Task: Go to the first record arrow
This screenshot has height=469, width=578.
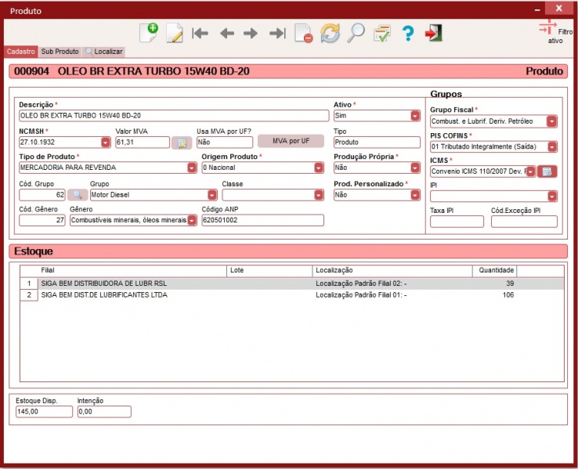Action: (200, 33)
